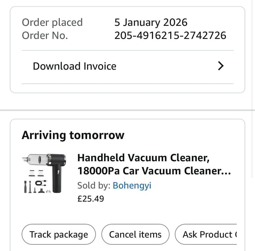Click the £25.49 item price

tap(91, 199)
